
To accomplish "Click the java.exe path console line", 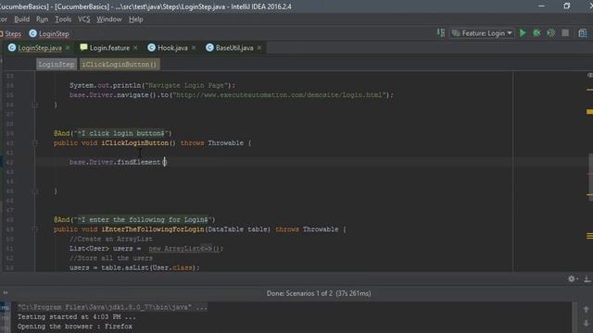I will 112,307.
